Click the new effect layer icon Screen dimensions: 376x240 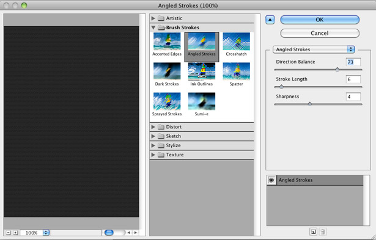[313, 231]
